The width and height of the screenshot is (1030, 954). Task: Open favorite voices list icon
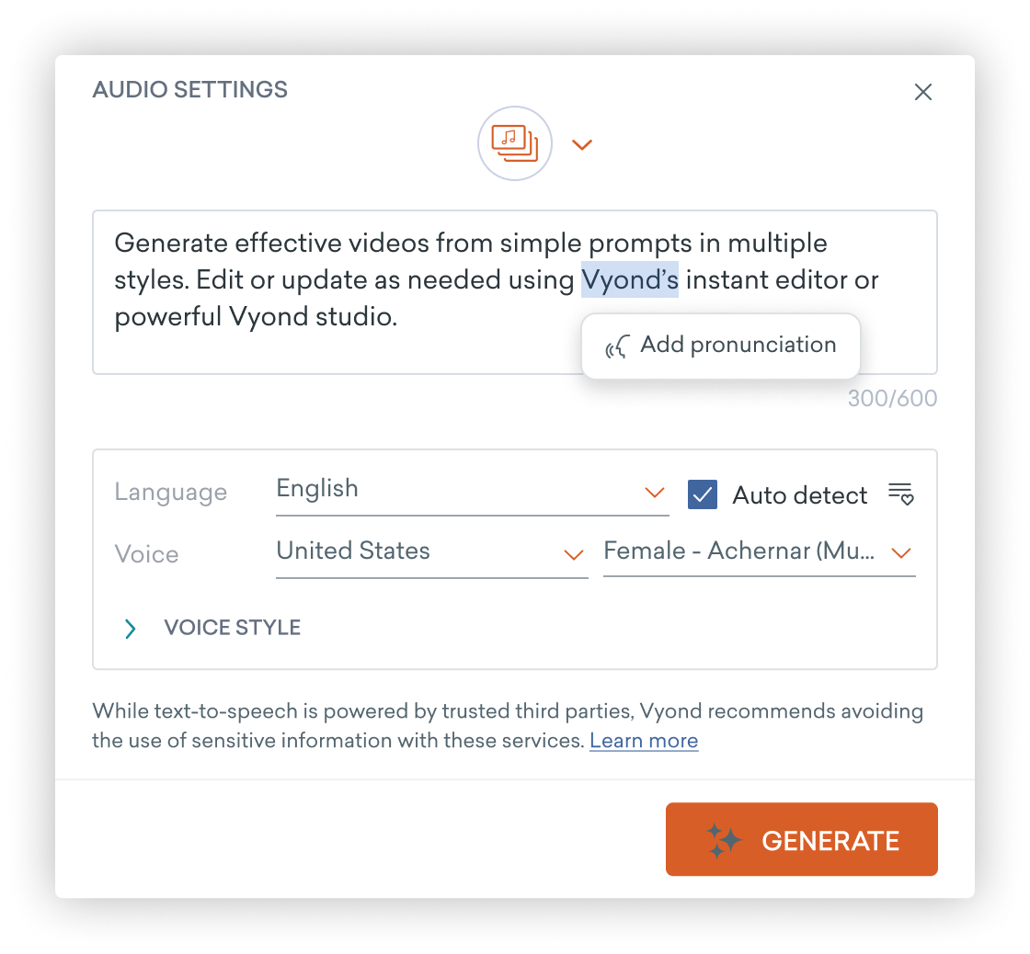(x=900, y=494)
